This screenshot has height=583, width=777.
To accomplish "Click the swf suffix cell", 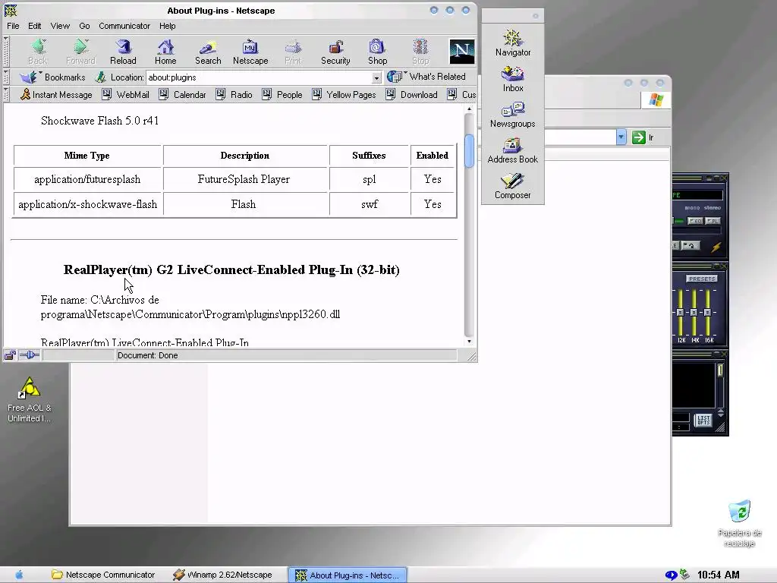I will point(370,204).
